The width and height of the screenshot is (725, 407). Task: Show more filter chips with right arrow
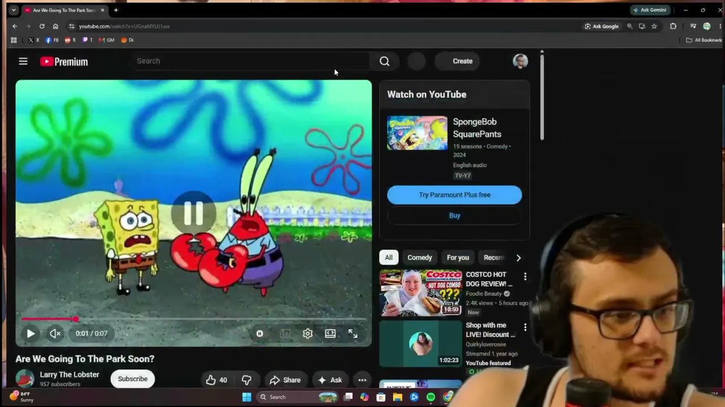518,258
